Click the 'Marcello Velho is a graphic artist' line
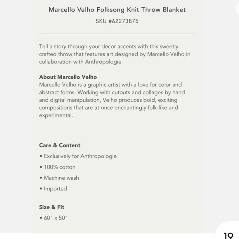Image resolution: width=239 pixels, height=239 pixels. click(x=110, y=85)
